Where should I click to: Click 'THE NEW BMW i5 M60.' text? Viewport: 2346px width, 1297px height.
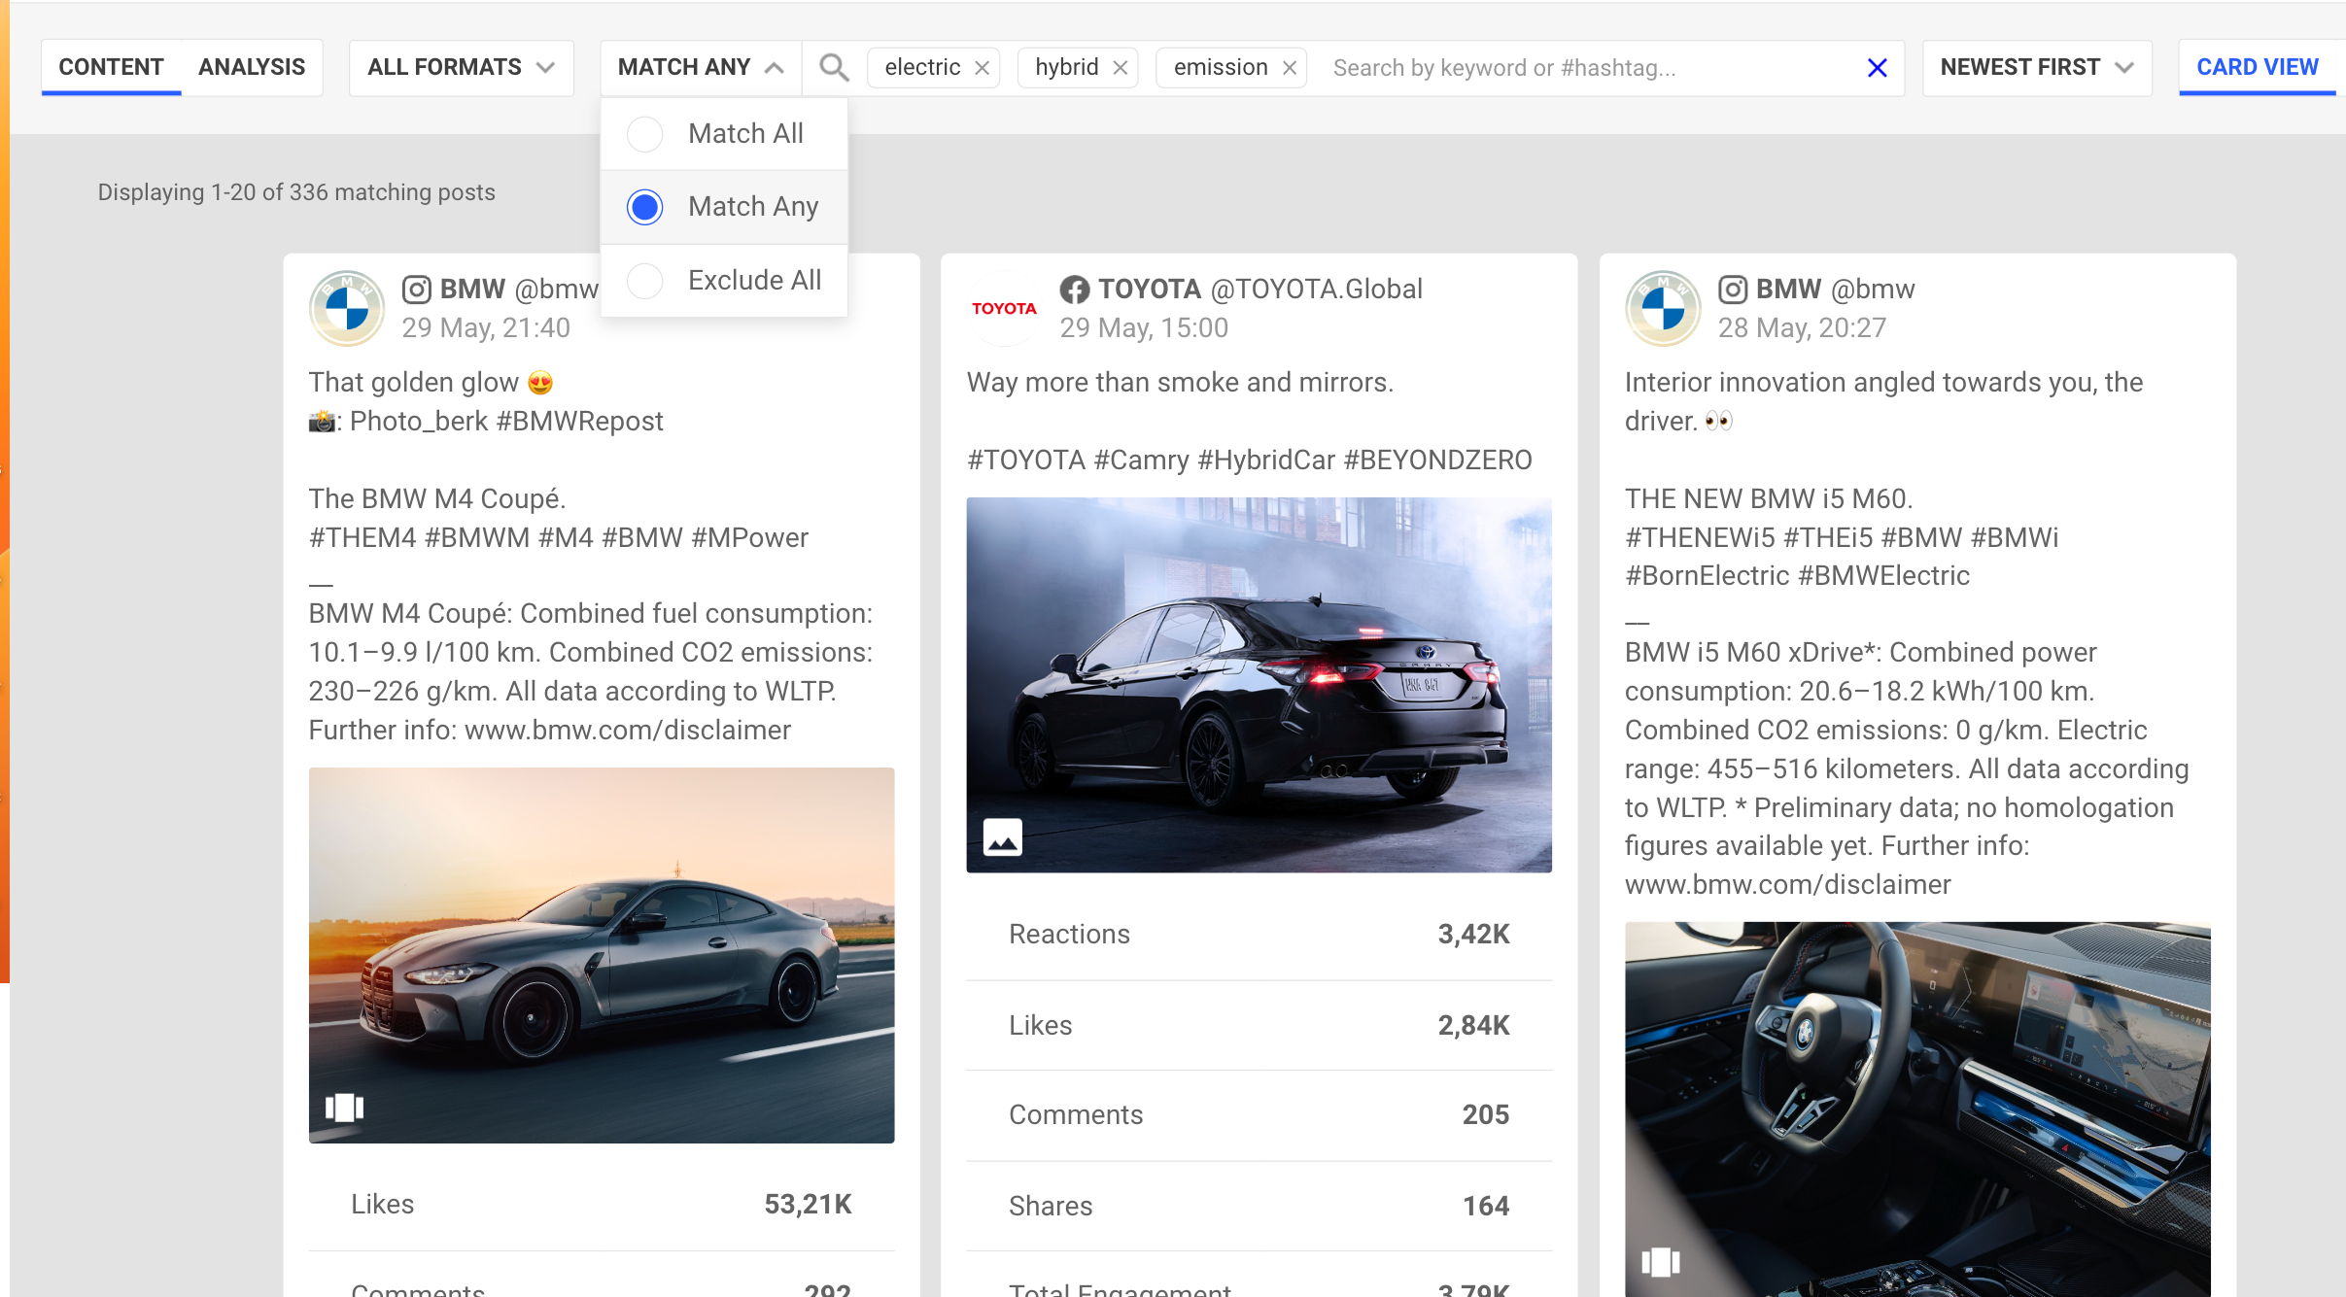[x=1769, y=499]
